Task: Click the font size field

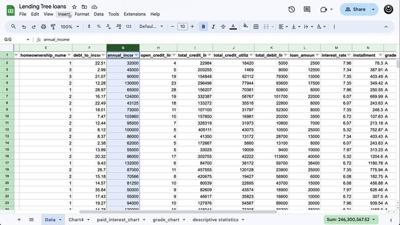Action: point(182,26)
